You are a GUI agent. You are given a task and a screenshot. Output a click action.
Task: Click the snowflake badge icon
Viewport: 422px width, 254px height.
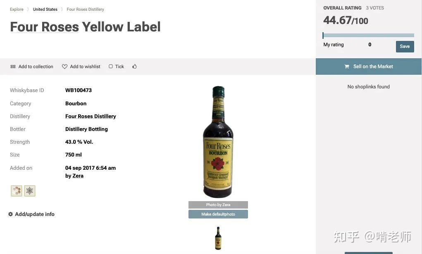click(x=30, y=191)
